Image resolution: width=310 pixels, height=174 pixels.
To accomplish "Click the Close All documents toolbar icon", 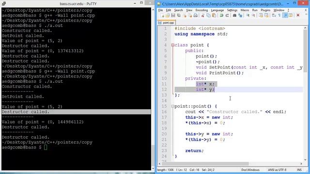I will pyautogui.click(x=190, y=15).
